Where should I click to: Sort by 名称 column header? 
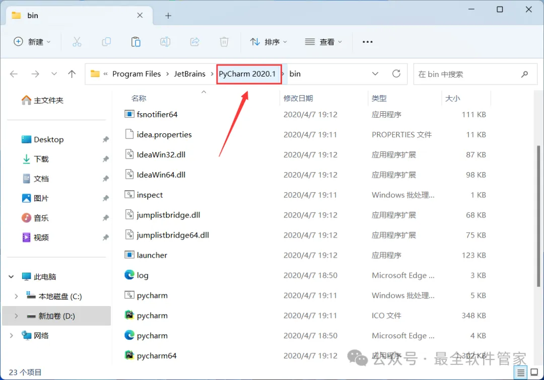(139, 98)
